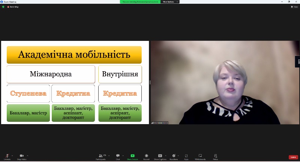Open the Chat panel
This screenshot has height=162, width=300.
point(118,157)
